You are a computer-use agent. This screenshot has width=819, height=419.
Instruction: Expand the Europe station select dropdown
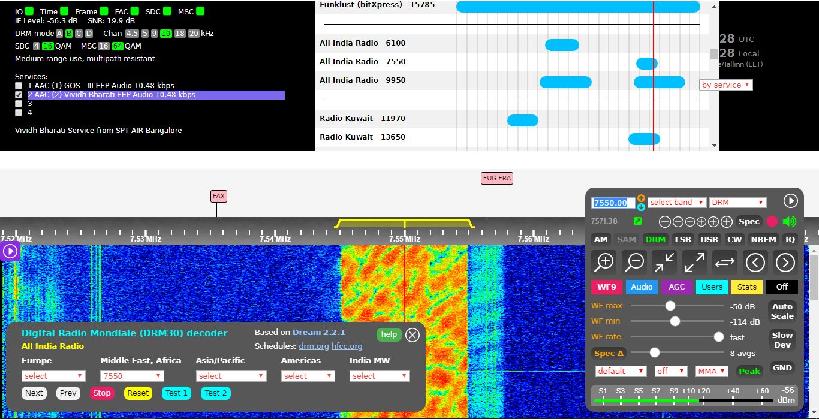point(53,376)
